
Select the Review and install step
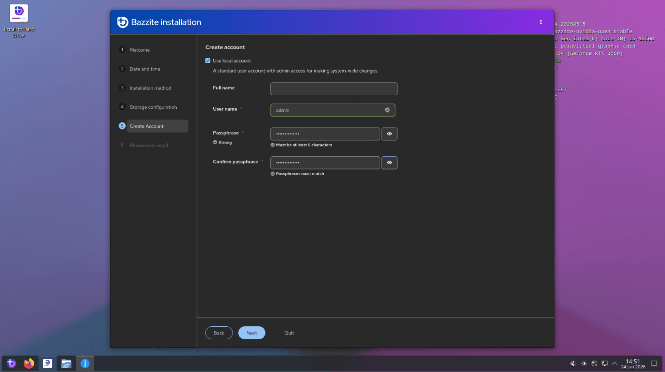coord(148,145)
